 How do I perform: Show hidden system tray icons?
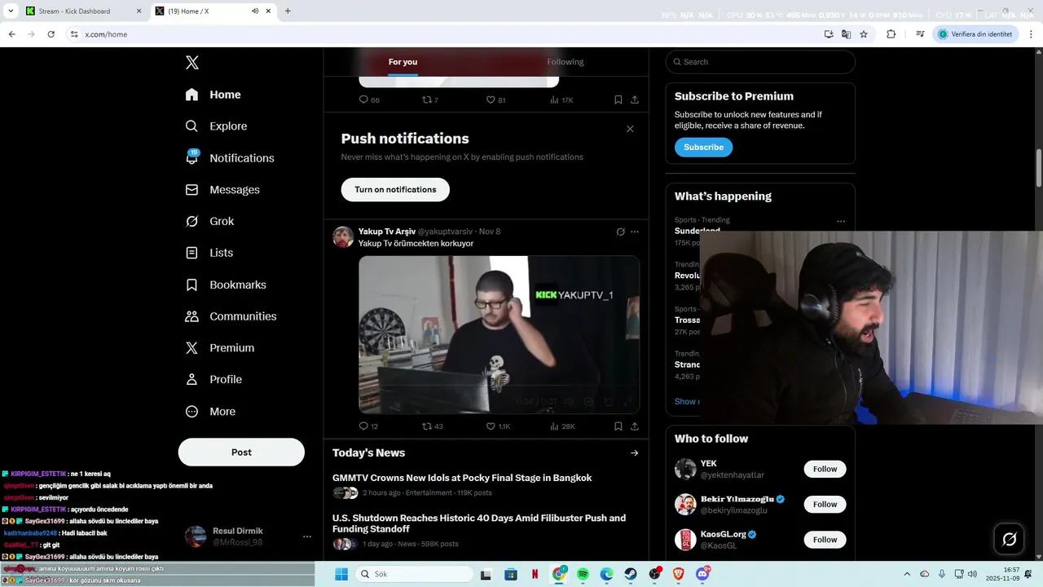click(907, 574)
